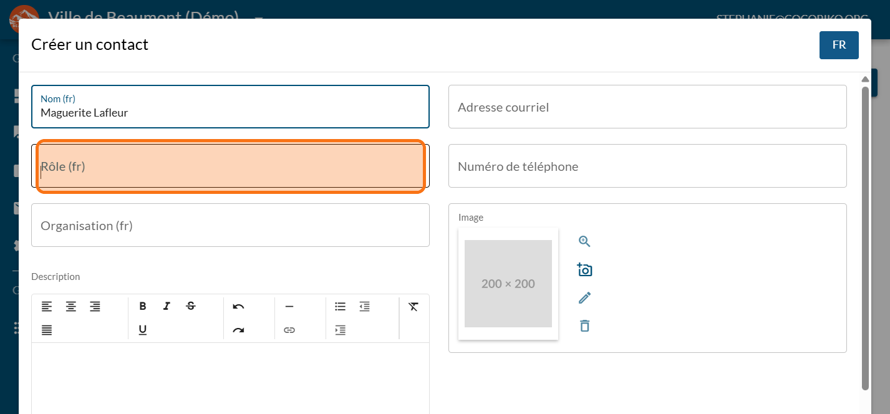Insert a horizontal rule
The width and height of the screenshot is (890, 414).
[x=289, y=306]
